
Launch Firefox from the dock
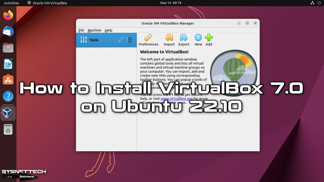[x=8, y=15]
